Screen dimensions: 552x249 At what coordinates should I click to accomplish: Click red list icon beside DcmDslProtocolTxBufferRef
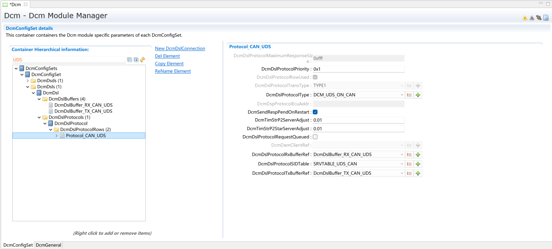coord(409,173)
